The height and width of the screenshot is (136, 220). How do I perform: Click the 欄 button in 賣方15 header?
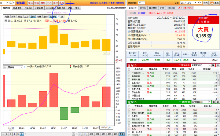pyautogui.click(x=213, y=102)
